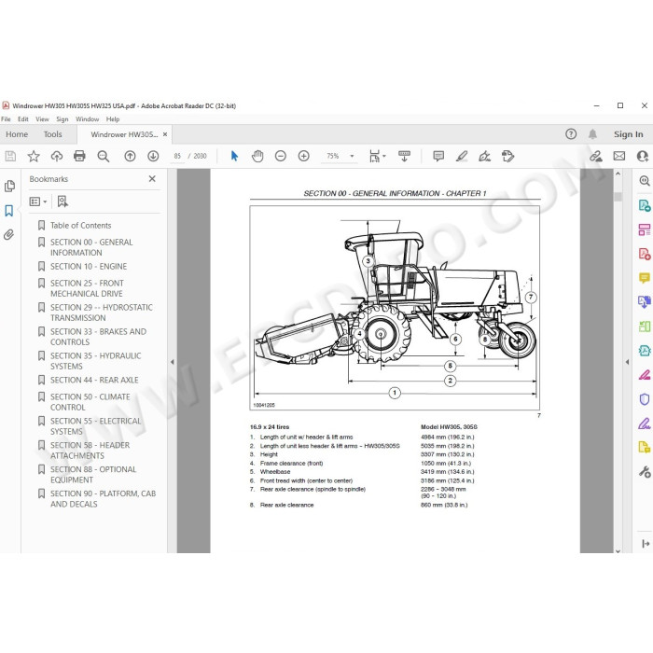Open the find text magnifier

(103, 156)
